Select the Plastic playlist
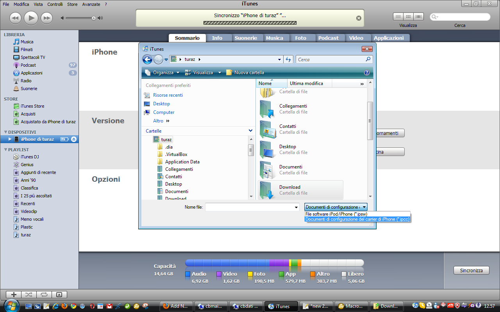Screen dimensions: 500x312 point(27,227)
